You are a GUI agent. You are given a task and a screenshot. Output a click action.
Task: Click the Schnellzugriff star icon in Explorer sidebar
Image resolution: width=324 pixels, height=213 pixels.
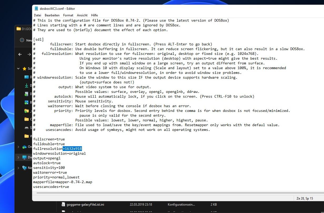[x=24, y=69]
